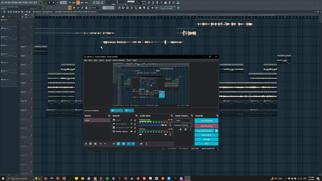Open Mic/Aux options three-dot menu
Image resolution: width=322 pixels, height=181 pixels.
[x=170, y=134]
